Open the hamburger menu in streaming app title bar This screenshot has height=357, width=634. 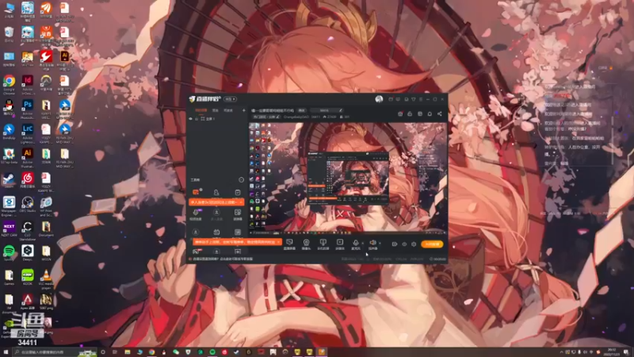[x=421, y=99]
